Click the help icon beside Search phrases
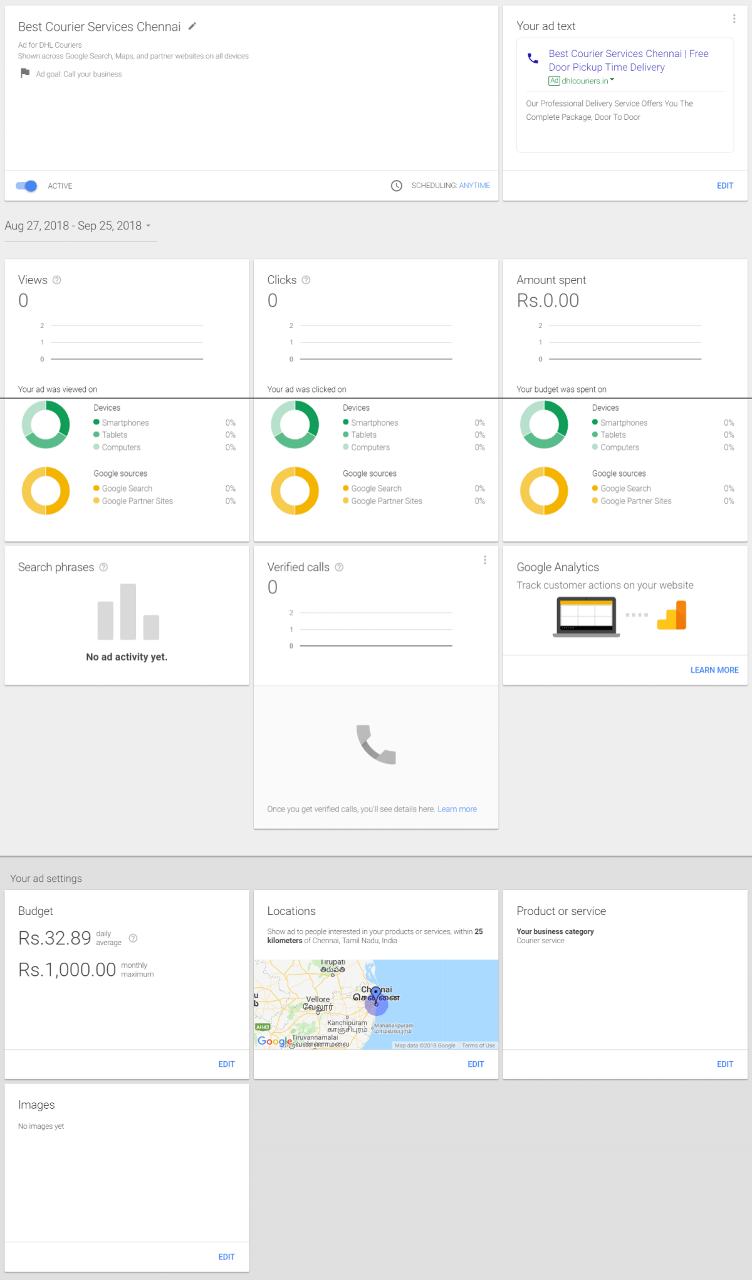The height and width of the screenshot is (1280, 752). click(x=104, y=568)
